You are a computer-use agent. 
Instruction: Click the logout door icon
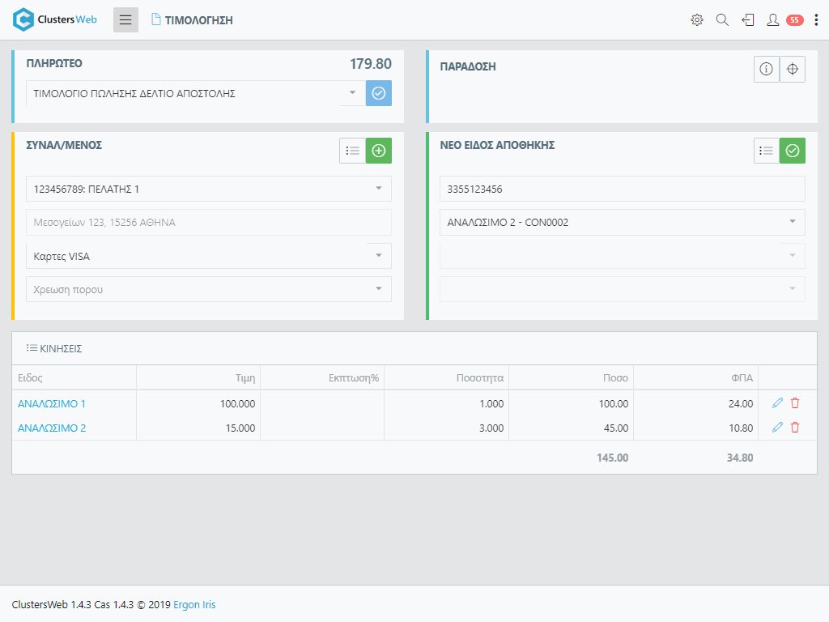pyautogui.click(x=748, y=20)
